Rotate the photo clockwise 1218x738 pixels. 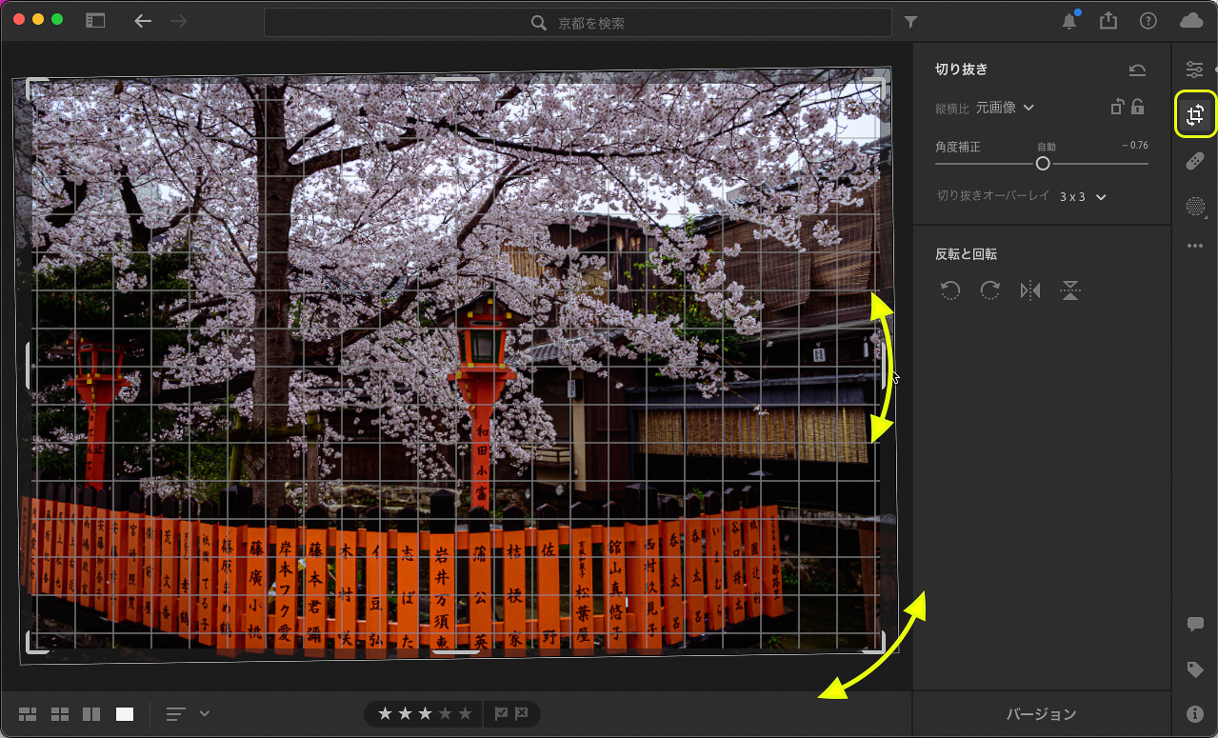click(989, 290)
